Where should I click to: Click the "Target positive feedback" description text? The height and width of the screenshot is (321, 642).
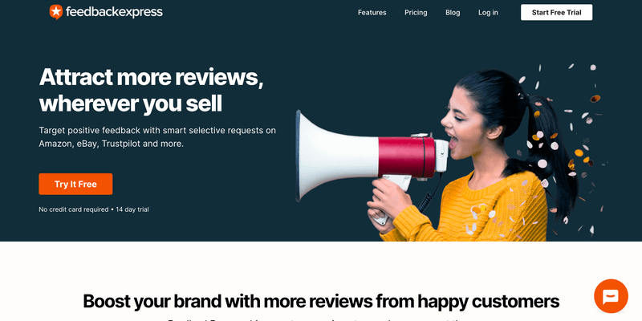tap(157, 137)
